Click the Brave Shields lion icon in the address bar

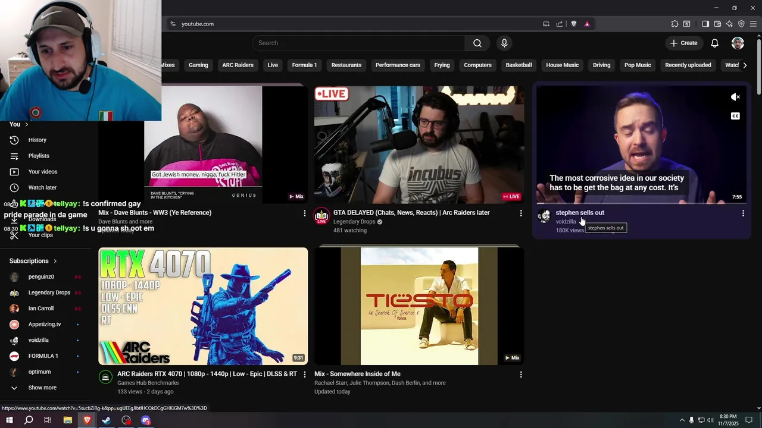(x=574, y=24)
